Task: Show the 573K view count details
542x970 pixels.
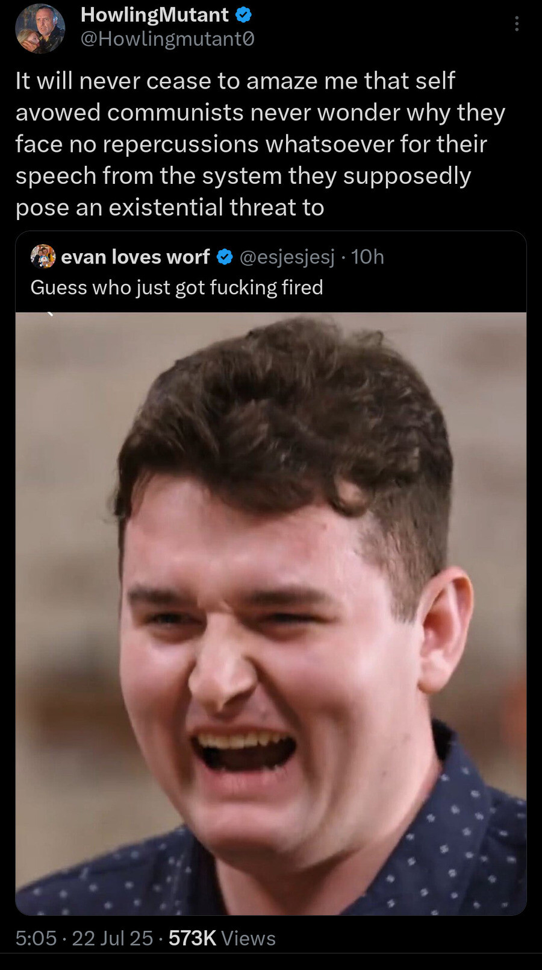Action: coord(192,938)
